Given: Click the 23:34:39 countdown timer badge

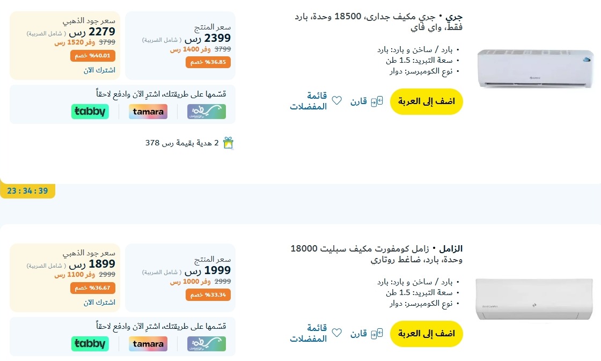Looking at the screenshot, I should coord(27,191).
